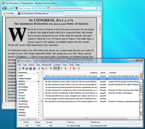Select headword POWERS in the list
The image size is (145, 129).
[x=29, y=113]
